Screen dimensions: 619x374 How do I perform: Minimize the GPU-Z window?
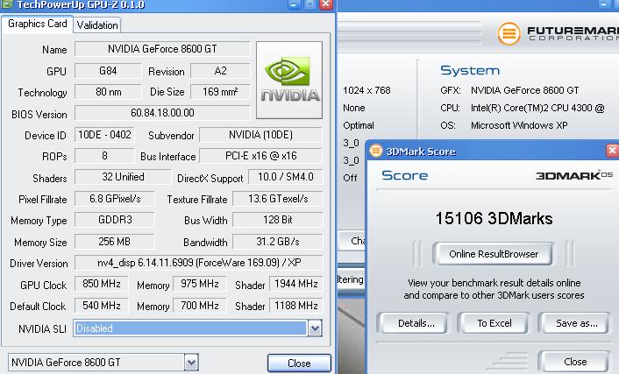click(x=294, y=4)
